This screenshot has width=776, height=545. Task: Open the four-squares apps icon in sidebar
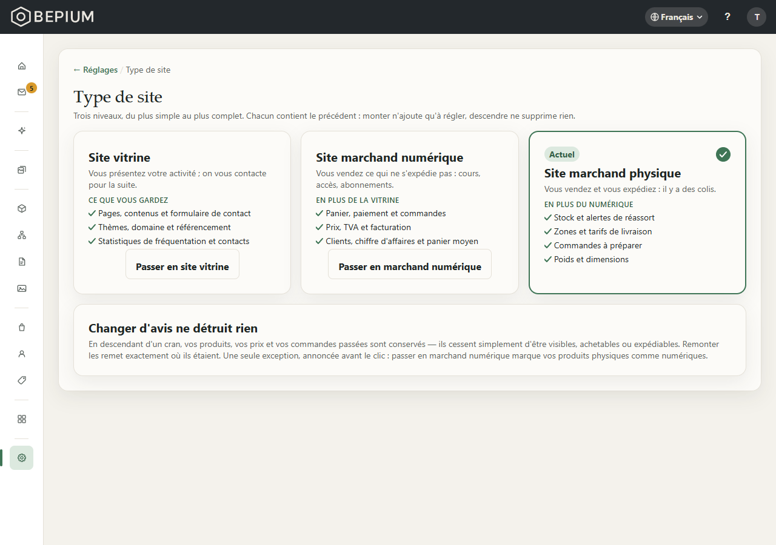22,419
